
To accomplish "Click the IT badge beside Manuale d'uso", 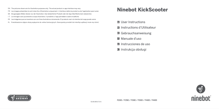I will tap(118, 39).
